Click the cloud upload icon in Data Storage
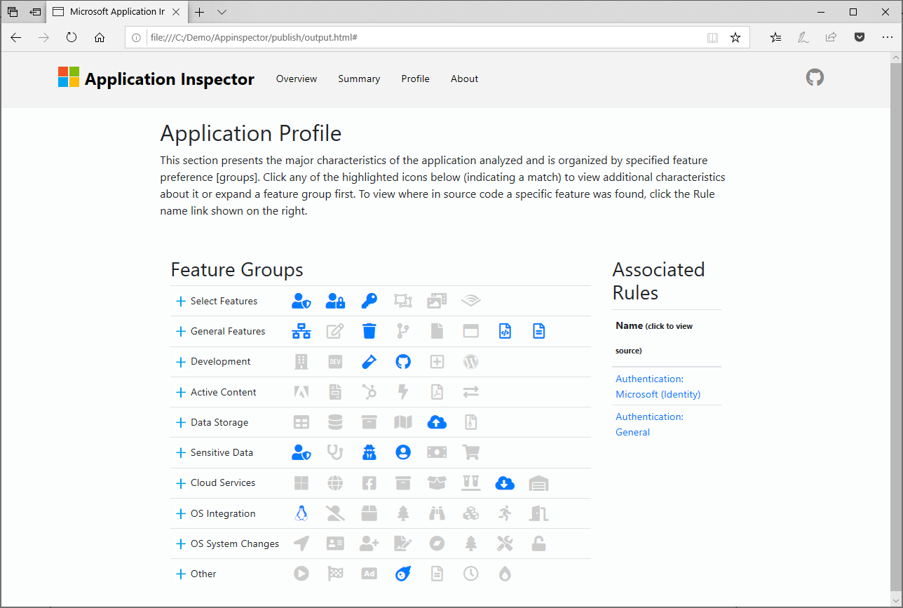Viewport: 903px width, 608px height. coord(437,422)
